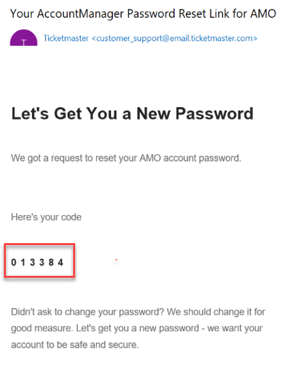This screenshot has width=298, height=366.
Task: Click the email subject line about AMO
Action: [143, 14]
